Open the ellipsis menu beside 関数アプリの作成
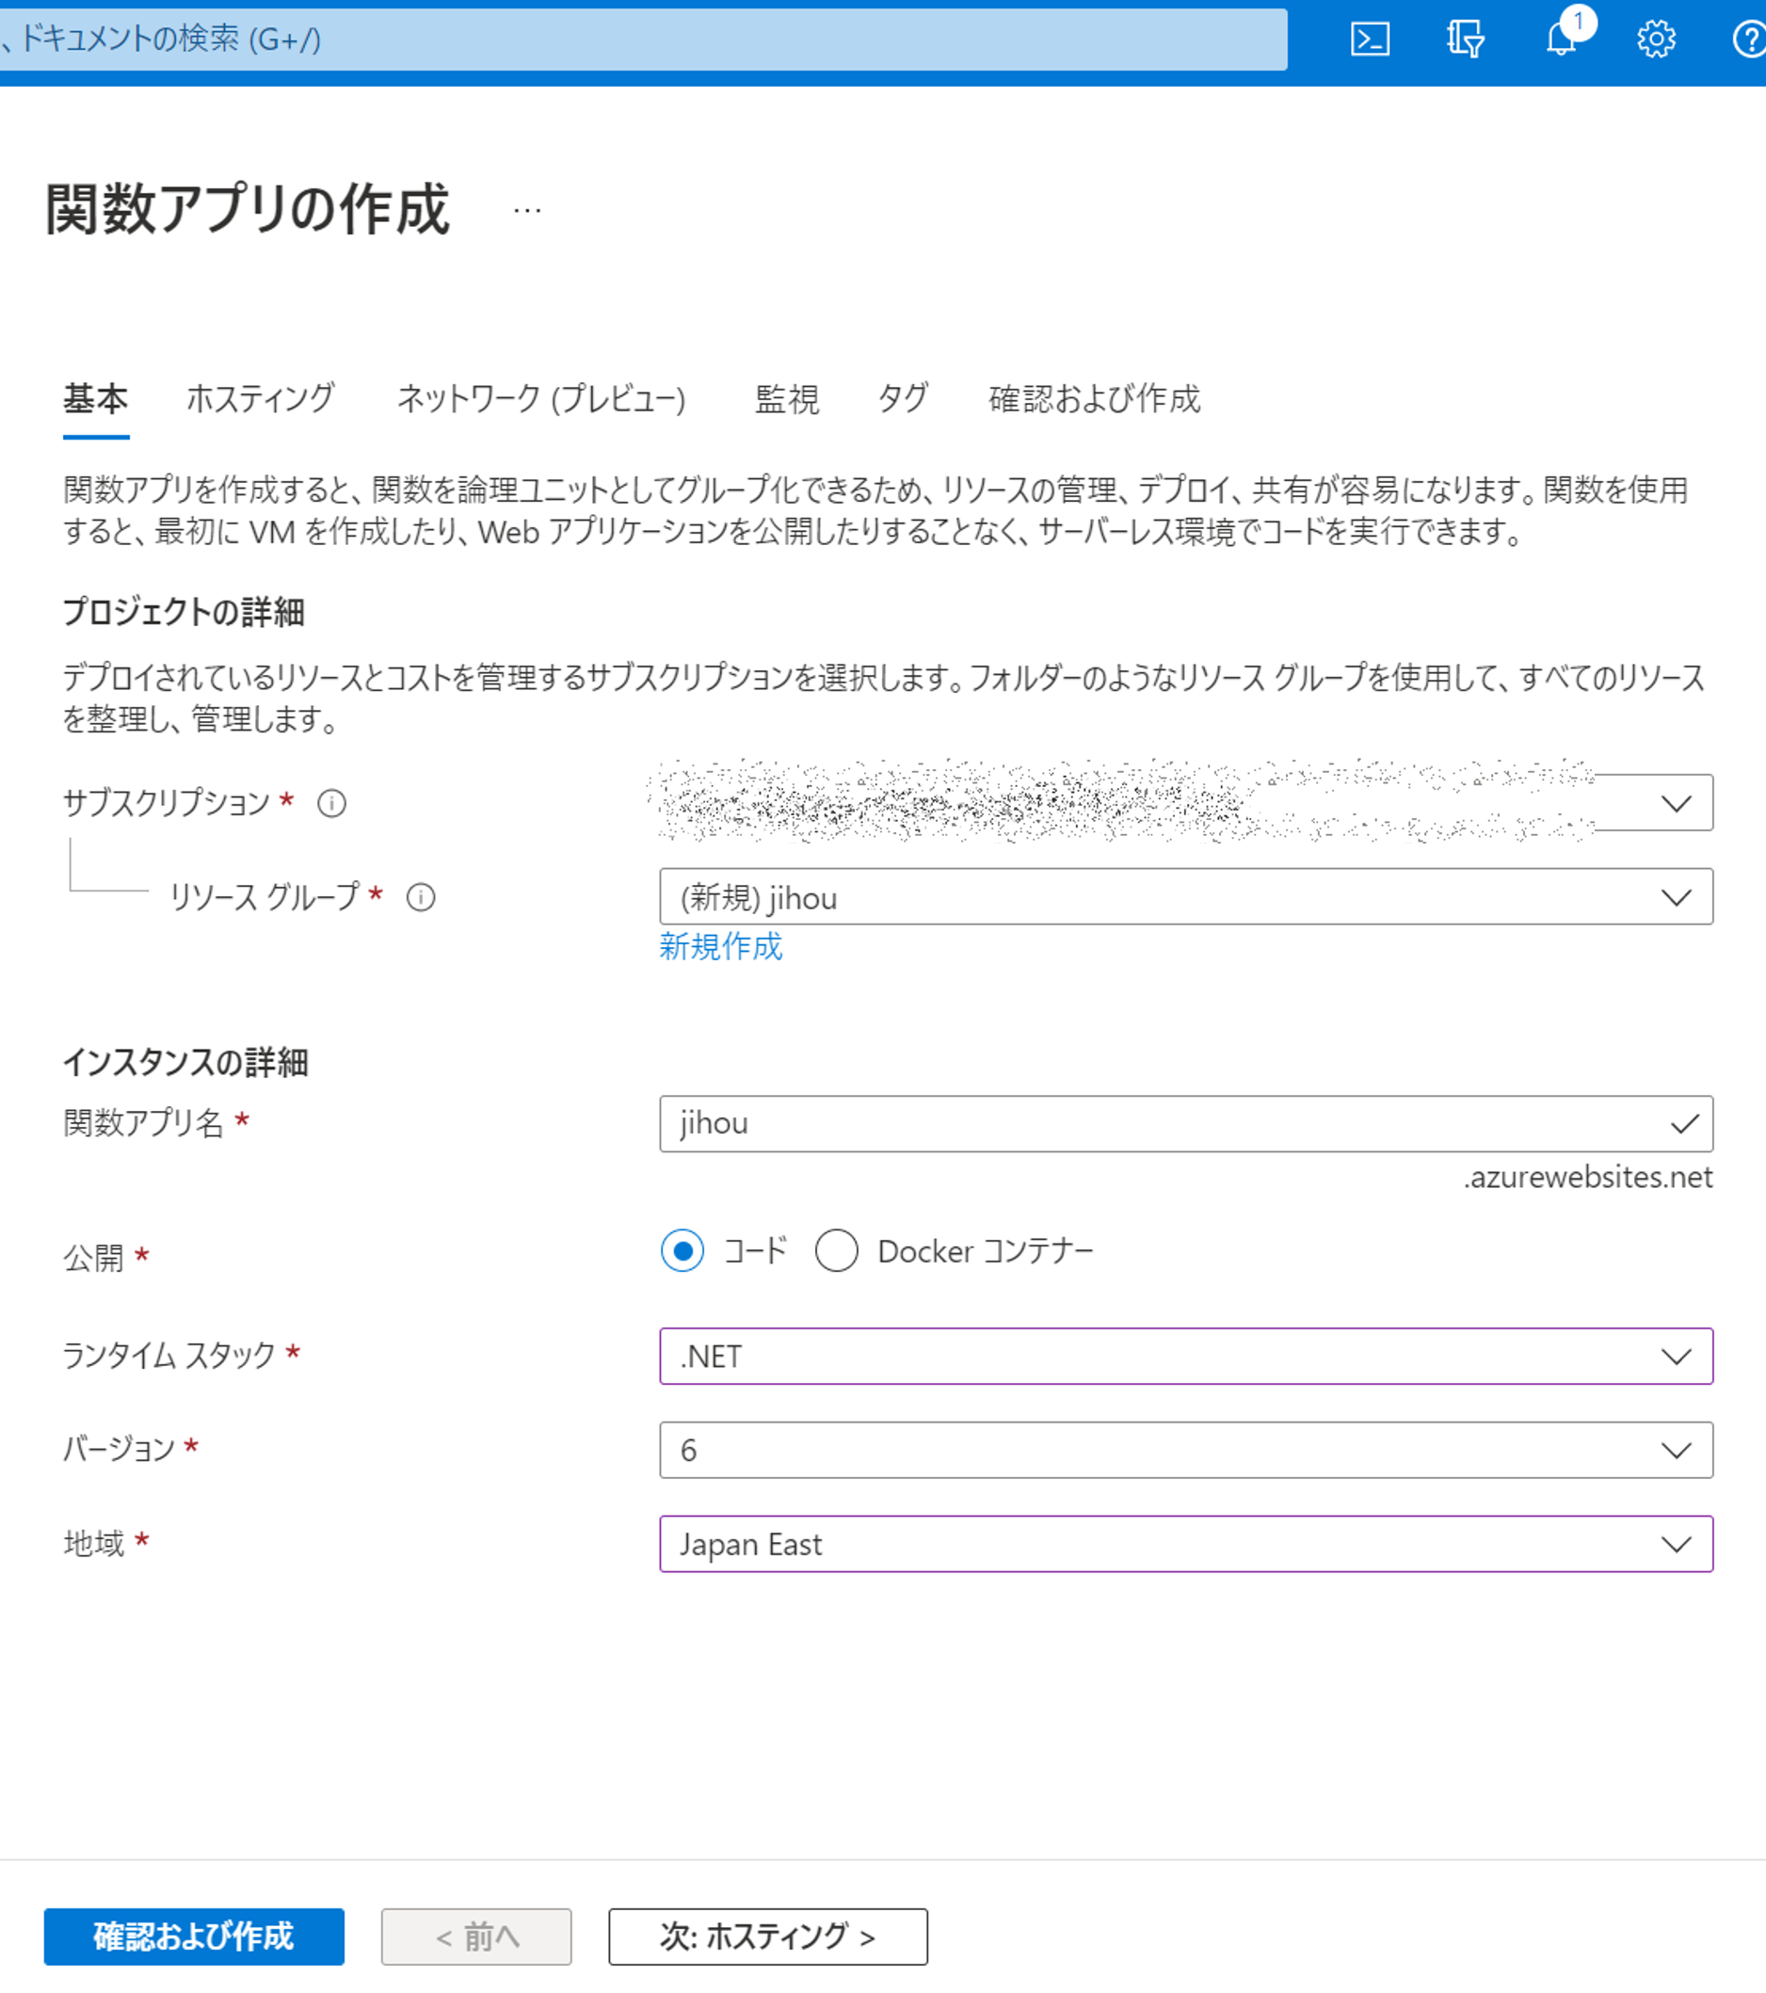Viewport: 1766px width, 1993px height. 526,210
